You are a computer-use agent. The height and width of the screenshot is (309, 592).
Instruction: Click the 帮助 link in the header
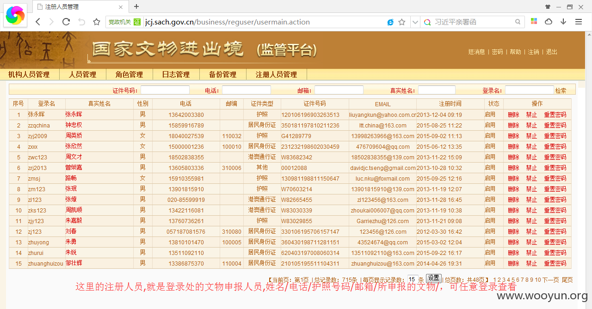[x=515, y=52]
